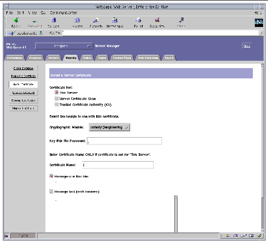This screenshot has width=268, height=243.
Task: Go back using the Back toolbar icon
Action: click(x=16, y=20)
